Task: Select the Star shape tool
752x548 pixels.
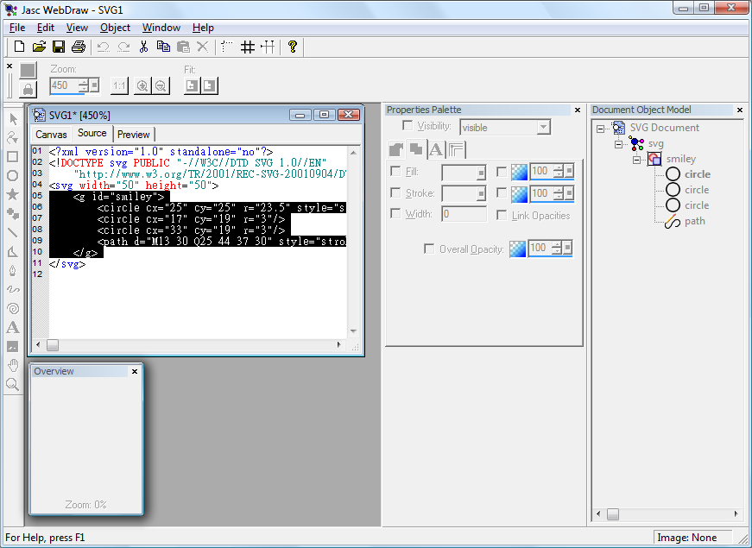Action: 13,194
